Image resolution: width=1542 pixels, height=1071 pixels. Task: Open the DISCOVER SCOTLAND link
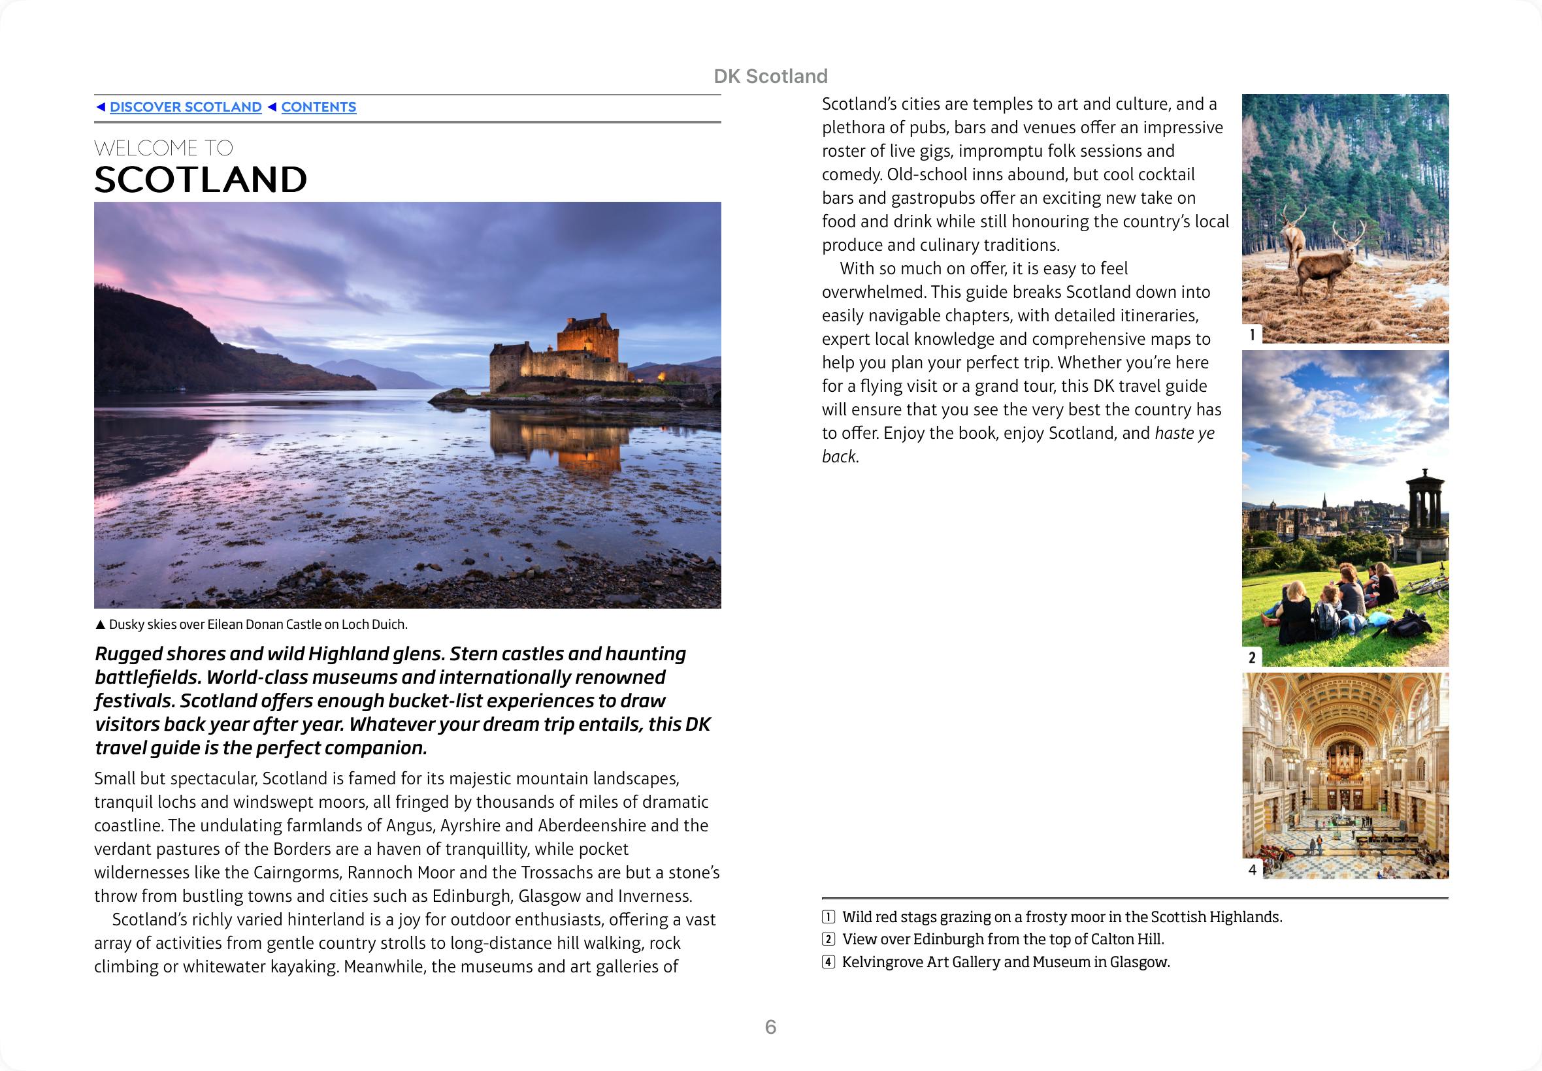pos(186,106)
